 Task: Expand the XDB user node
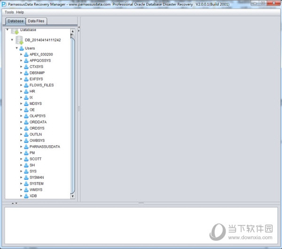coord(21,196)
